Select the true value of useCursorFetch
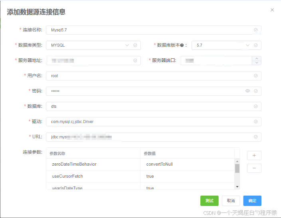281x218 pixels. (187, 176)
